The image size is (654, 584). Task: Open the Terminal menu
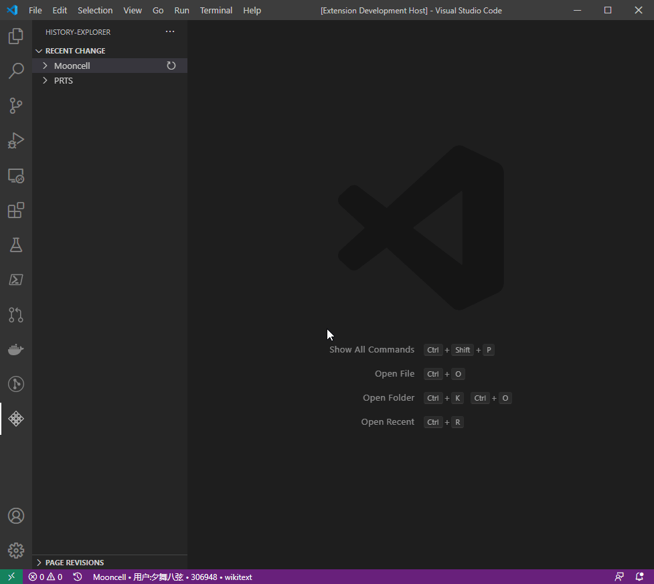pyautogui.click(x=216, y=10)
